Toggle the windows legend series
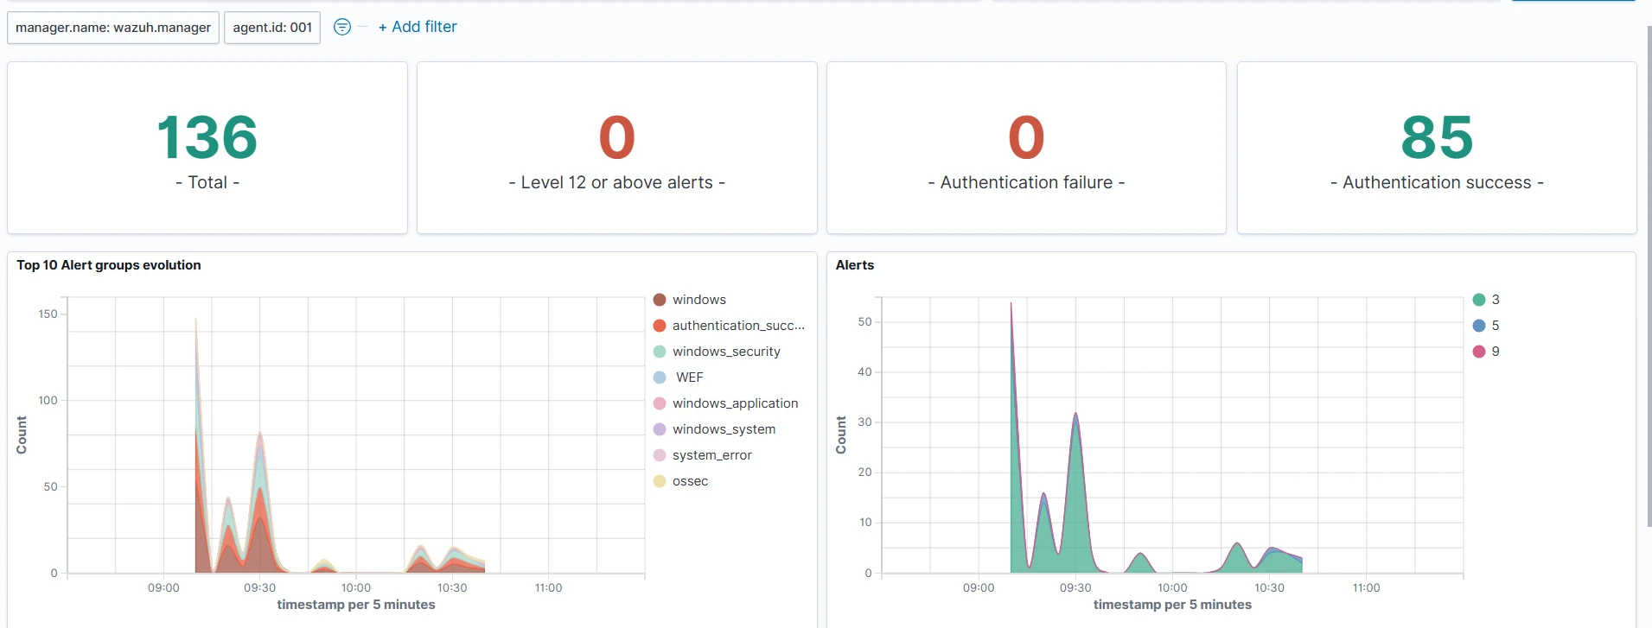This screenshot has height=628, width=1652. click(698, 300)
